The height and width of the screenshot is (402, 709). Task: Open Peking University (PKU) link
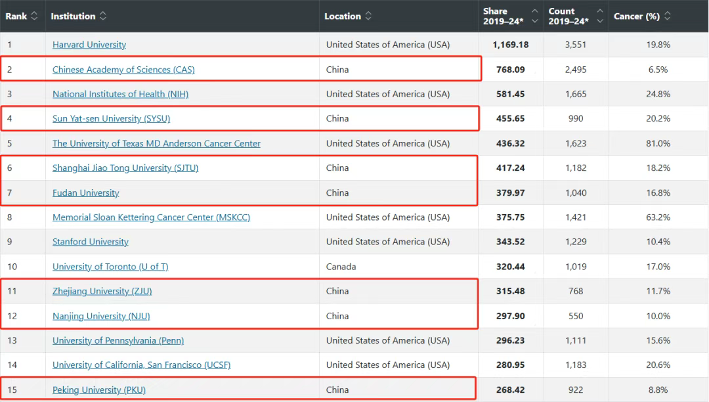(99, 390)
